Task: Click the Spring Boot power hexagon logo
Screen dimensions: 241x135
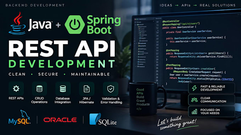Action: 75,24
